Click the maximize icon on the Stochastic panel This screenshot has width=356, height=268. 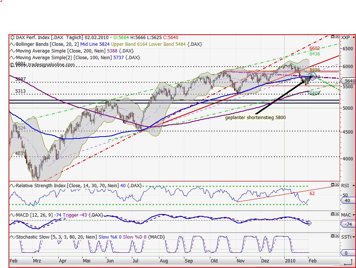(332, 236)
